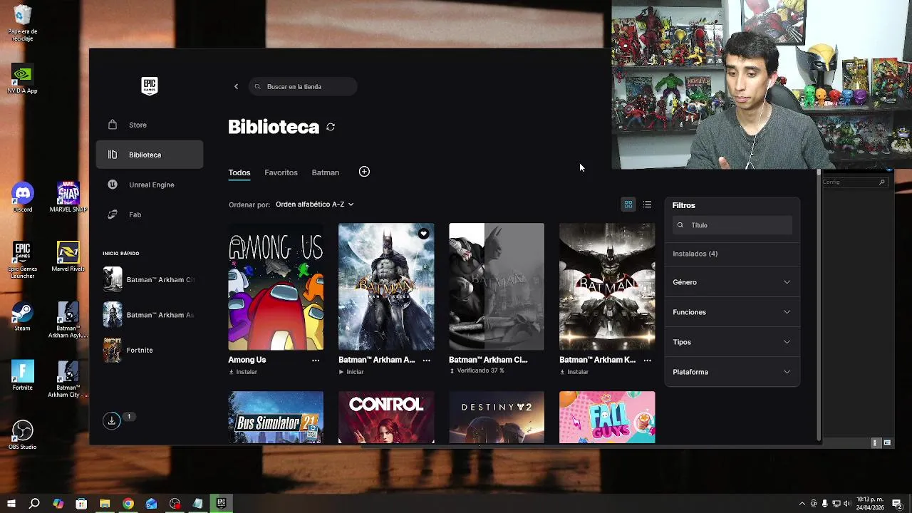Click the Título filter search field
This screenshot has width=912, height=513.
(x=732, y=225)
